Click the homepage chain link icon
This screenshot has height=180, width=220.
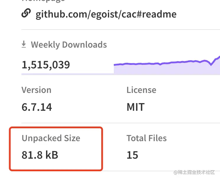[x=27, y=14]
